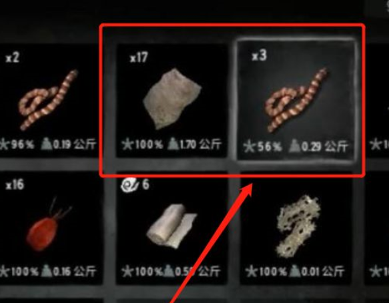Select the gut item stack marked x2
The width and height of the screenshot is (389, 303).
(x=49, y=101)
